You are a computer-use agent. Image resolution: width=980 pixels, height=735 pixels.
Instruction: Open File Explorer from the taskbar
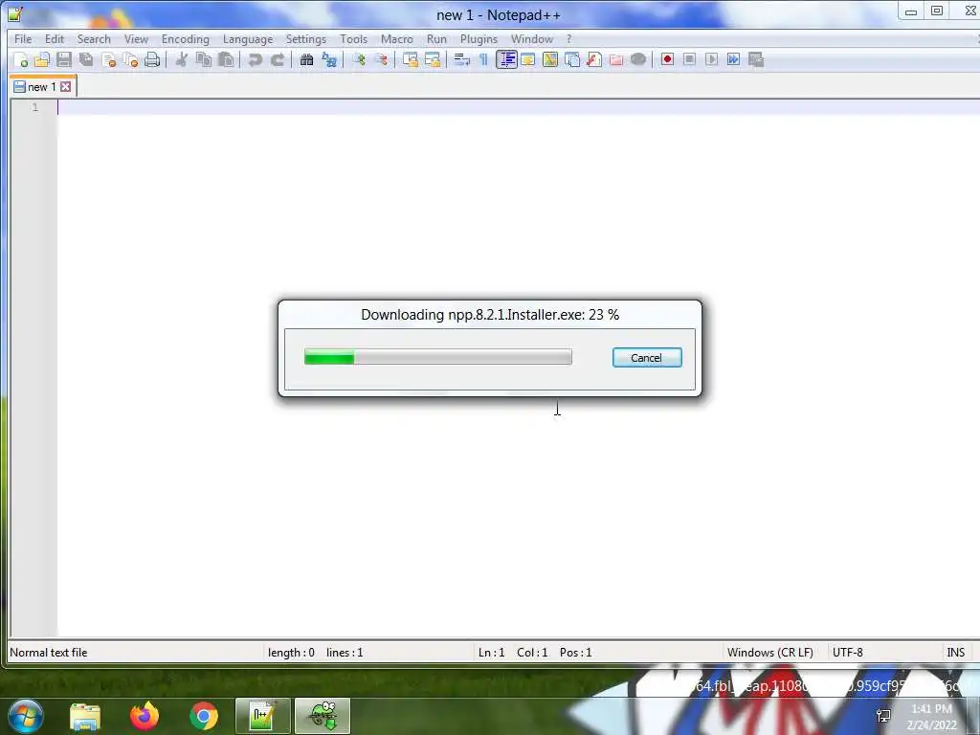85,716
